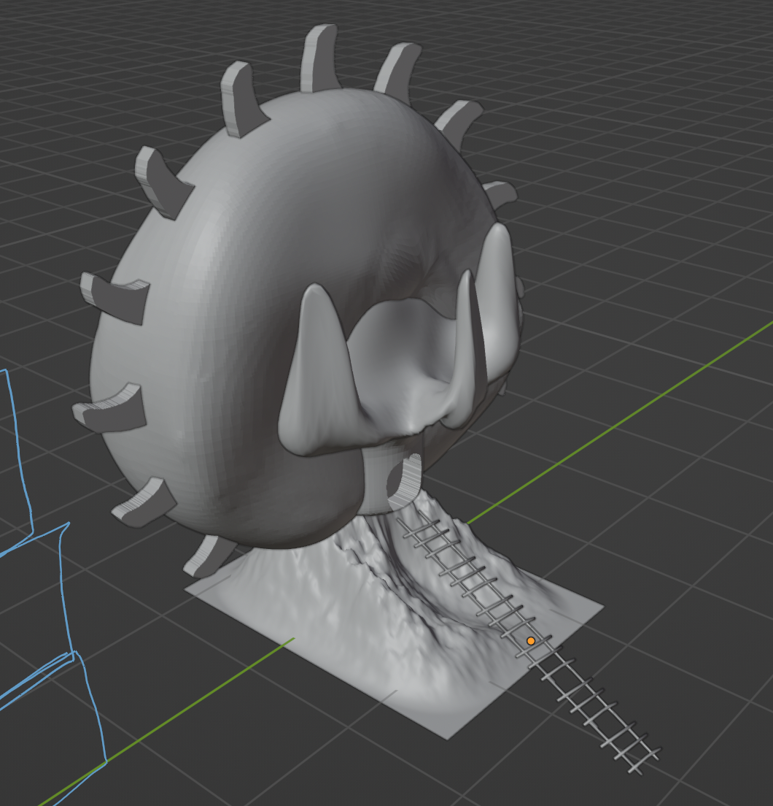The height and width of the screenshot is (806, 773).
Task: Click the orange origin dot on the track
Action: pos(531,641)
